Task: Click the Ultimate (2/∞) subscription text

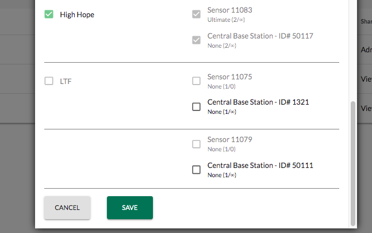Action: pyautogui.click(x=226, y=20)
